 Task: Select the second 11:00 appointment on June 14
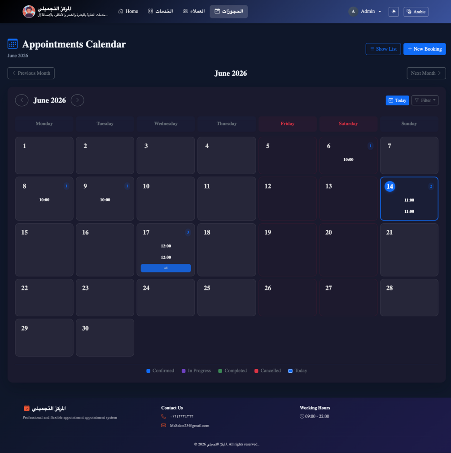coord(409,211)
